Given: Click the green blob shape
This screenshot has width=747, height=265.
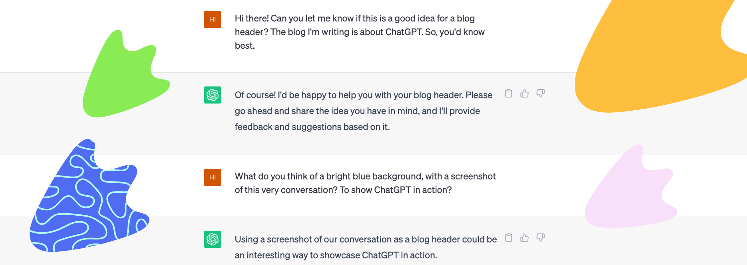Looking at the screenshot, I should (x=123, y=79).
